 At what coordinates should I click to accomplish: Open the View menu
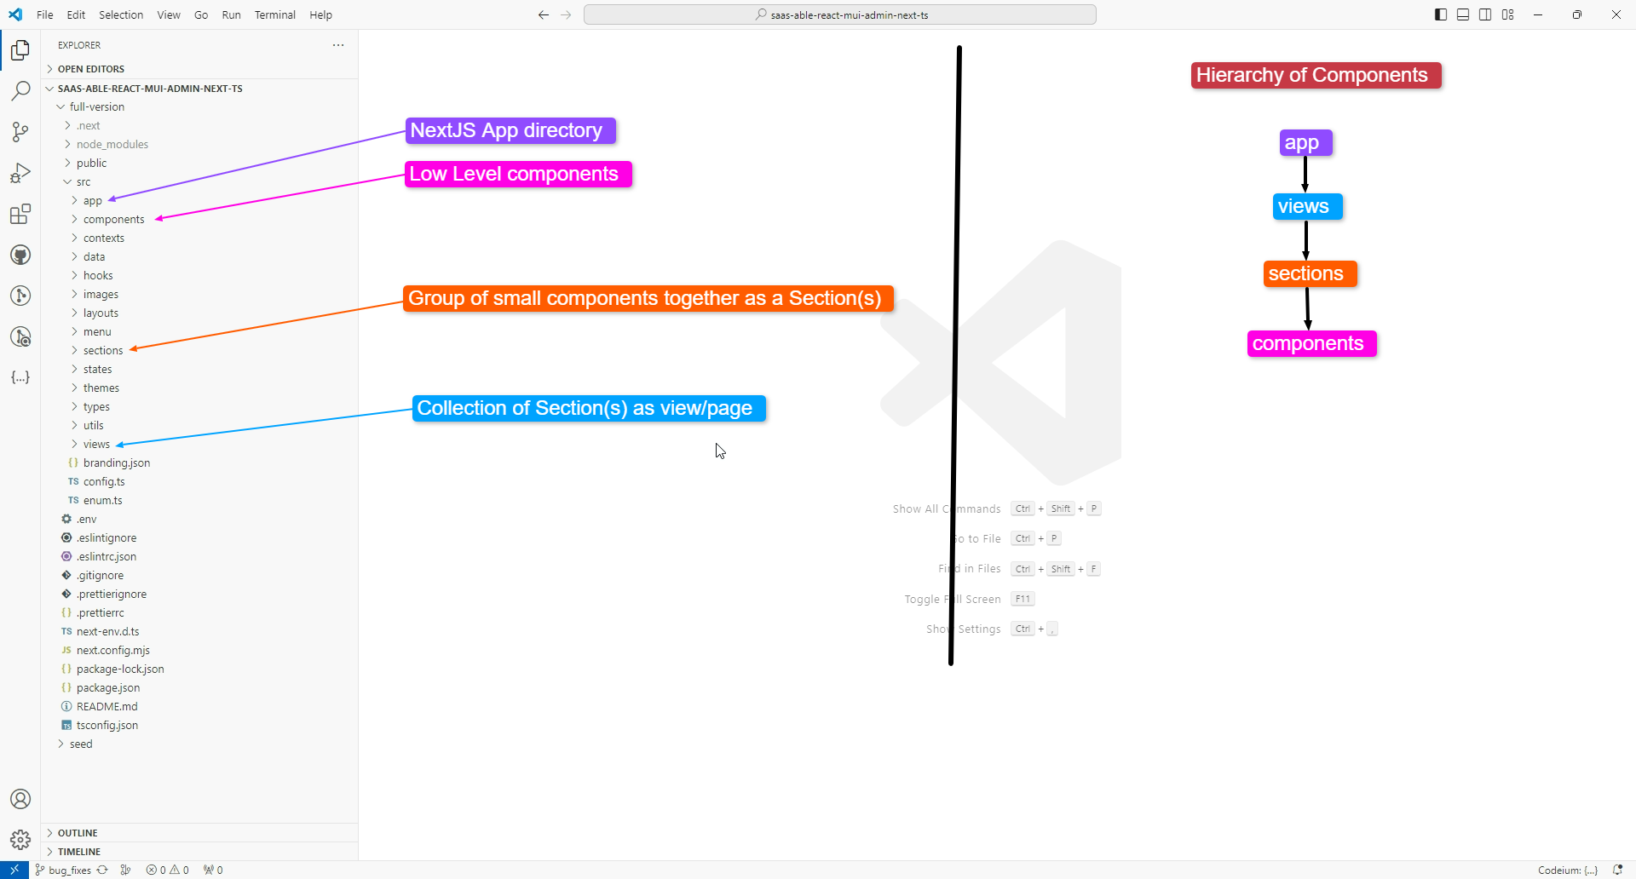tap(169, 14)
